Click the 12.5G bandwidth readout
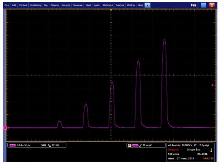This screenshot has width=219, height=164. [53, 145]
